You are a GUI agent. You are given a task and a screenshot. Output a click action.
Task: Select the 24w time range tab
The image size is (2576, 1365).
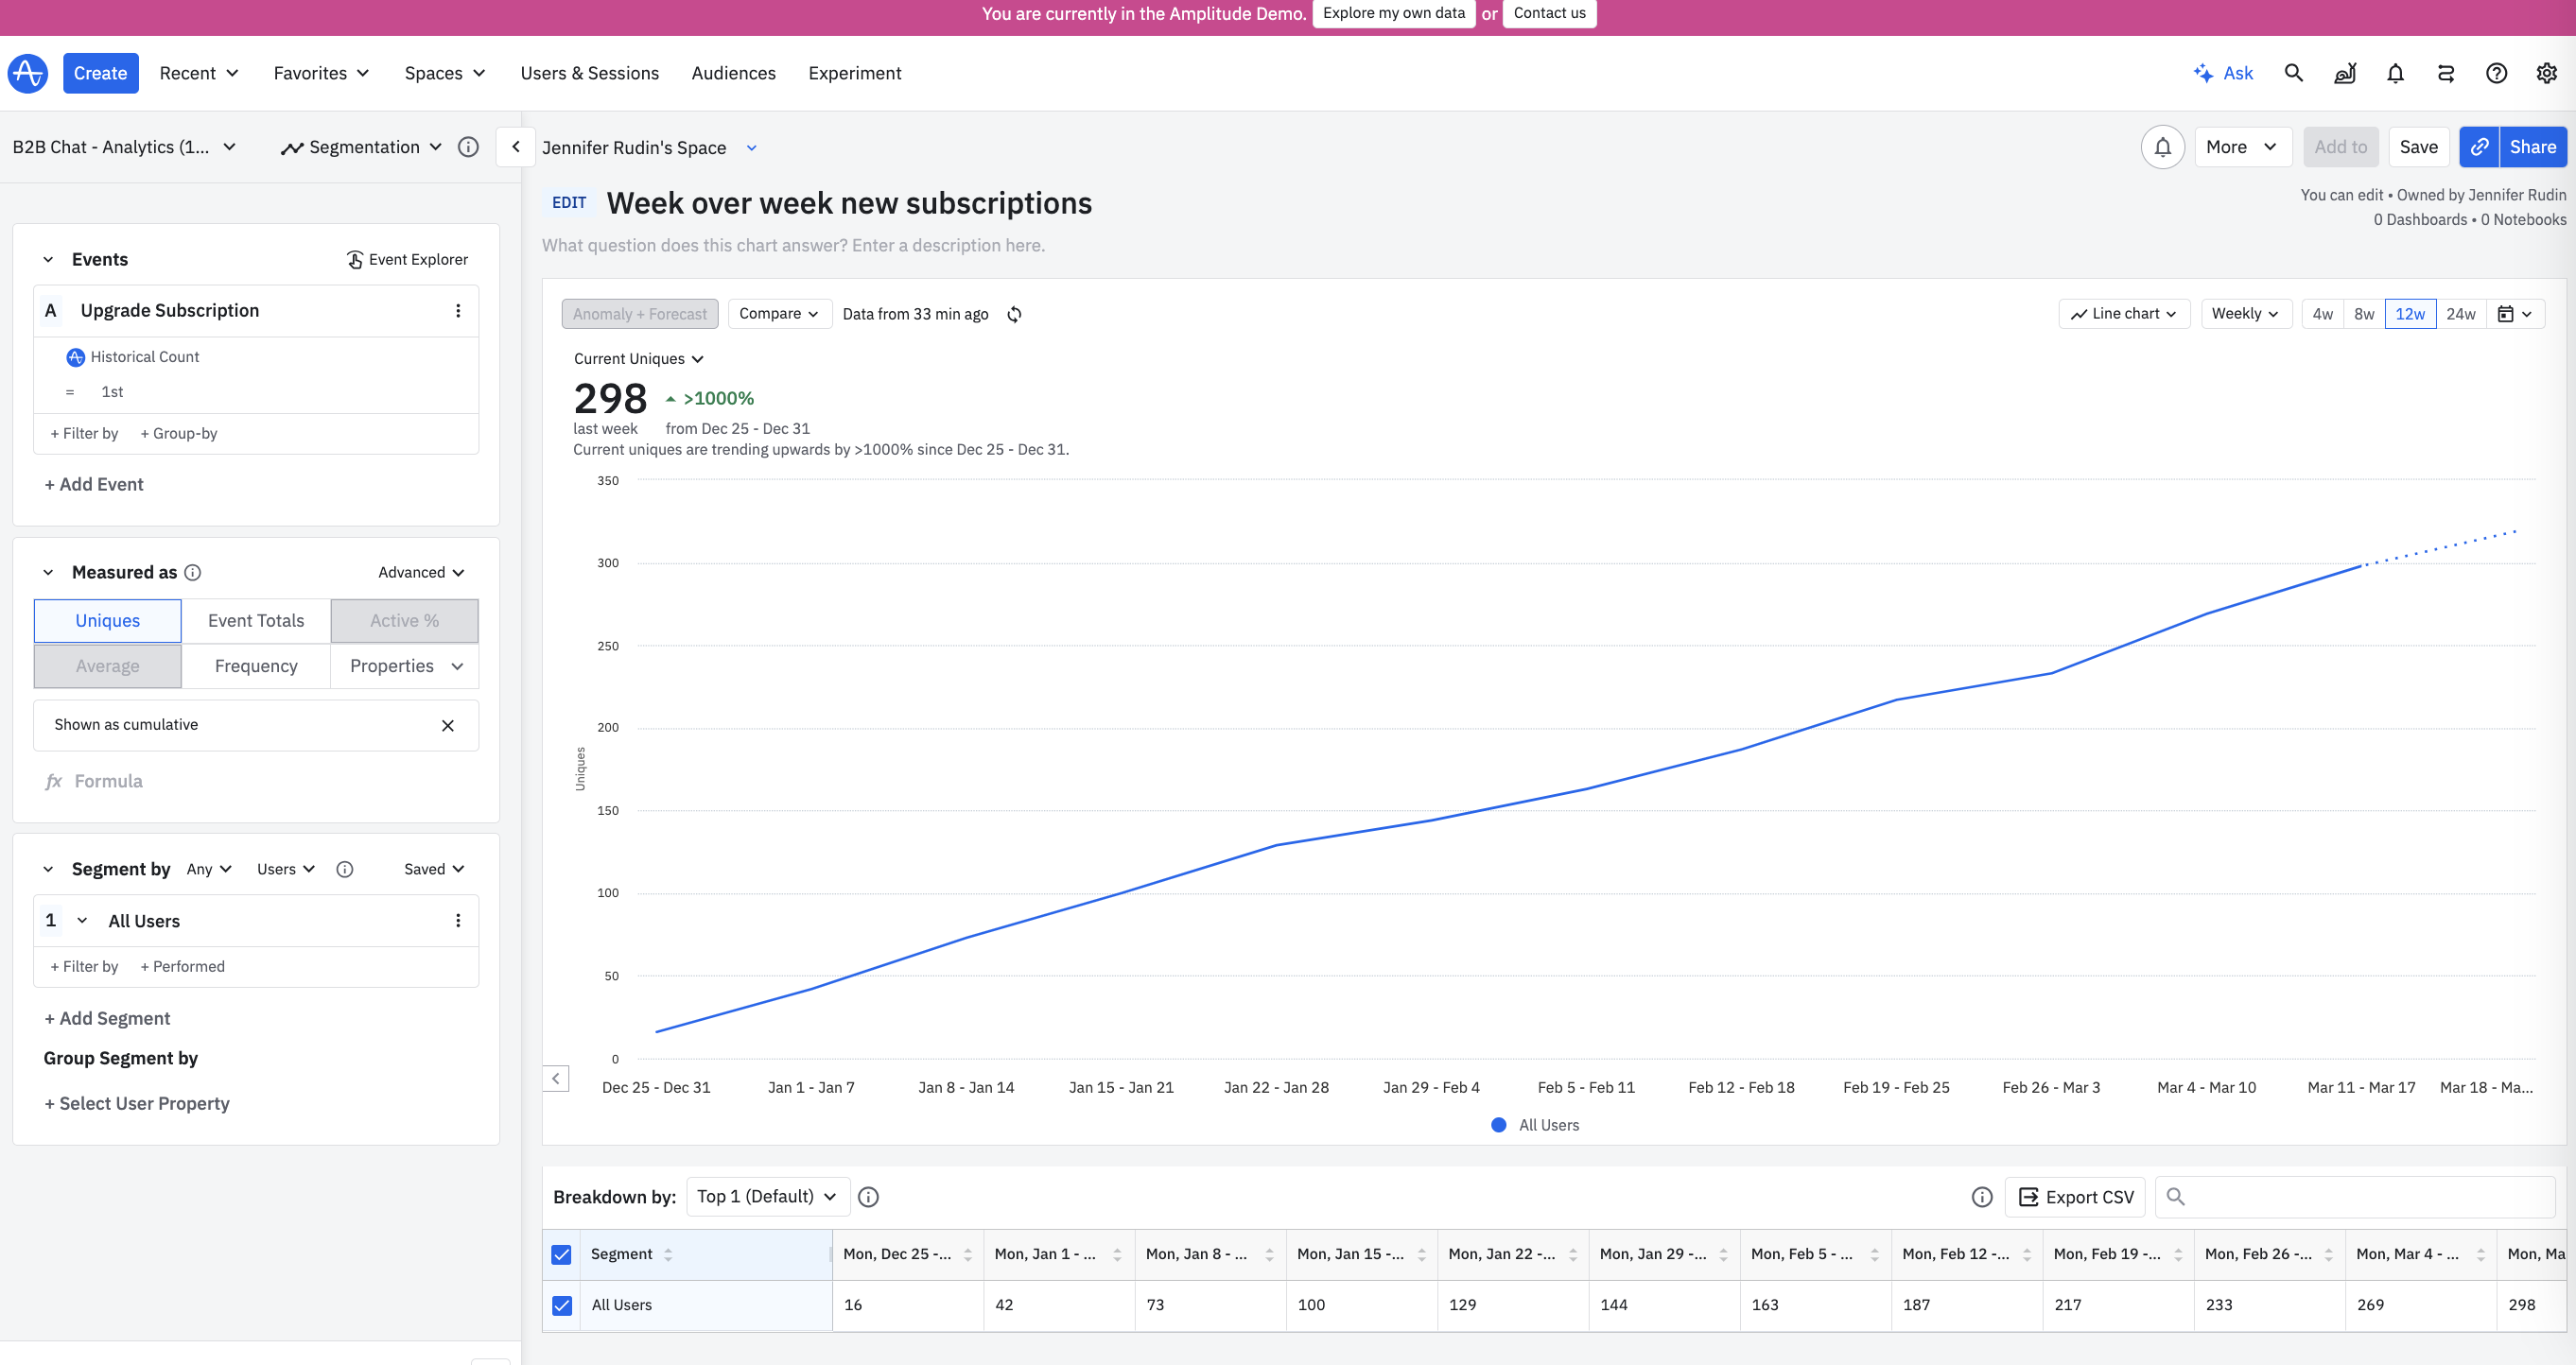coord(2460,314)
